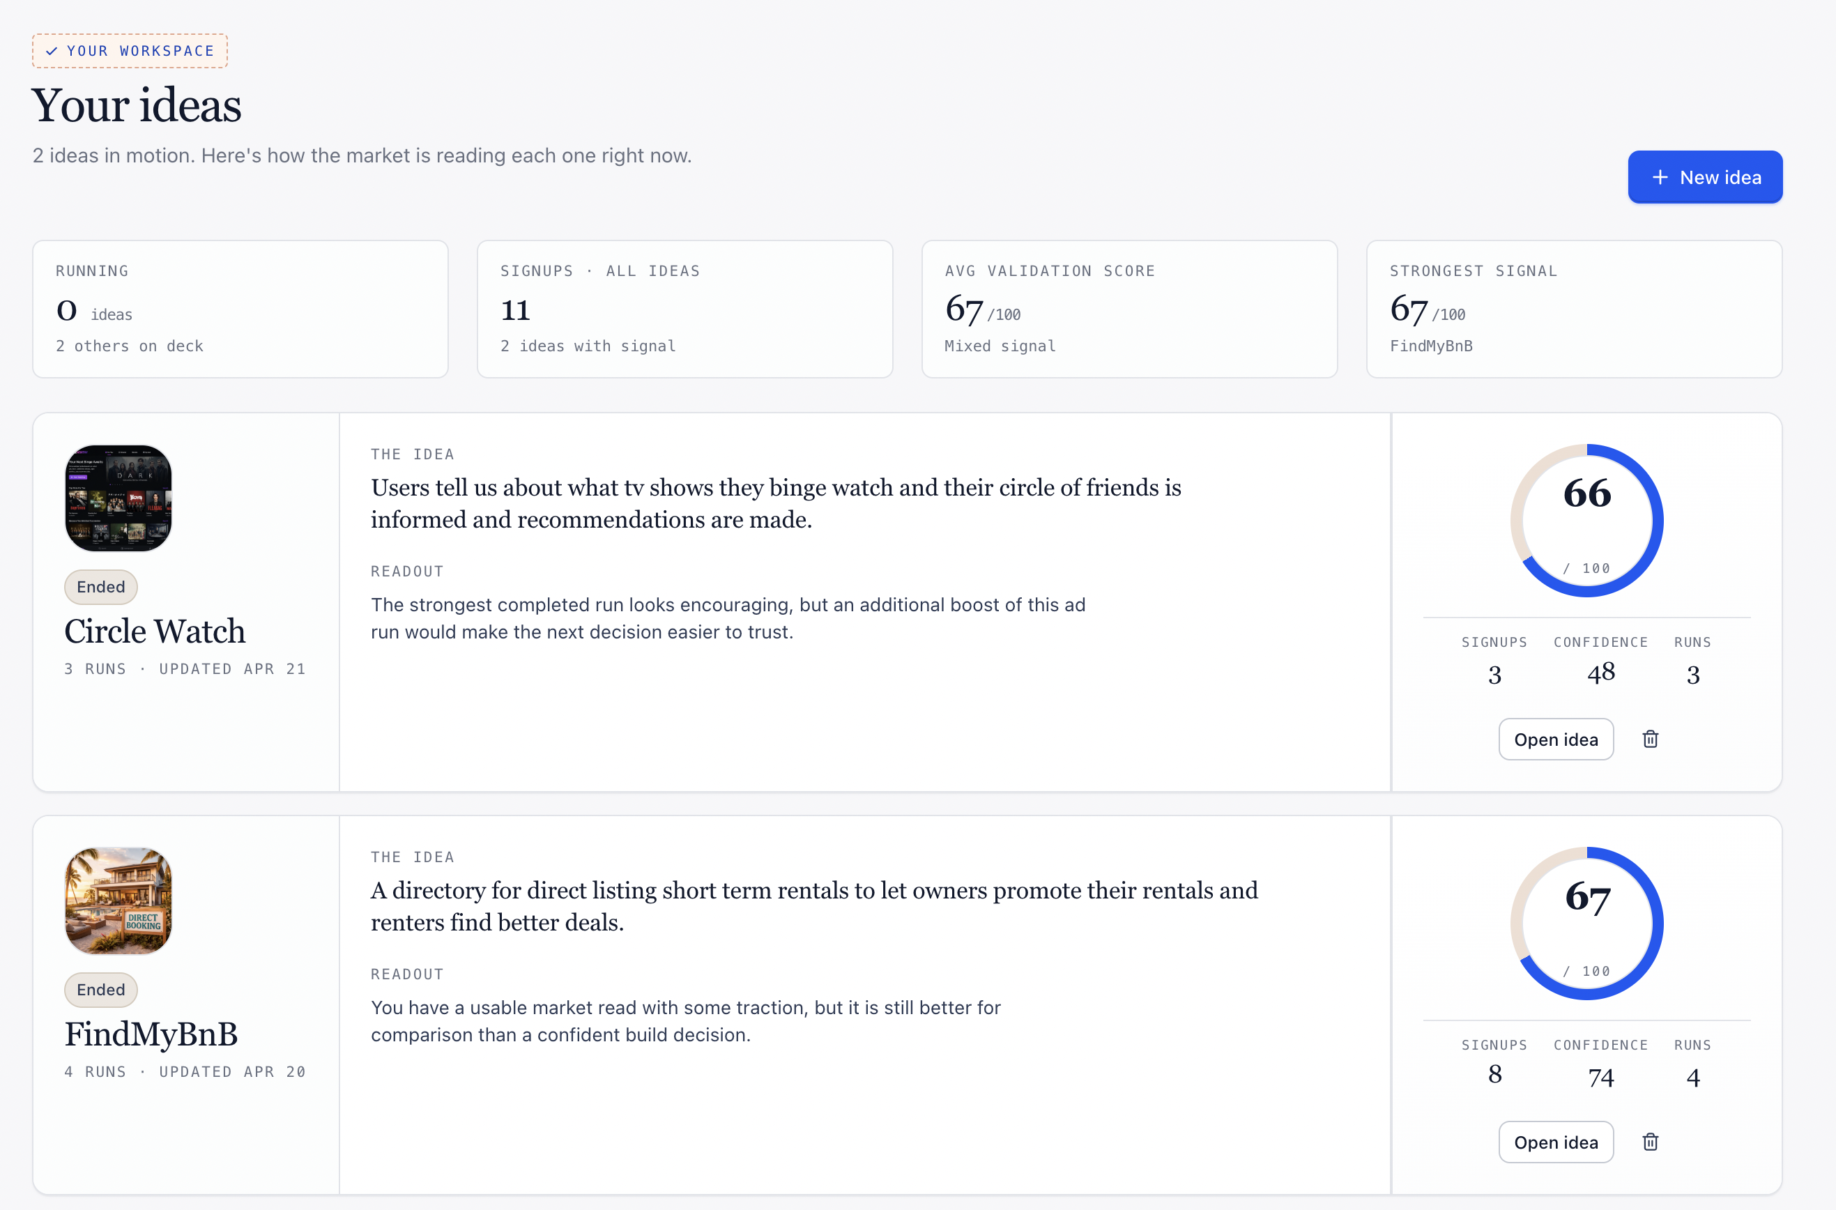Select the Avg Validation Score card

1129,309
